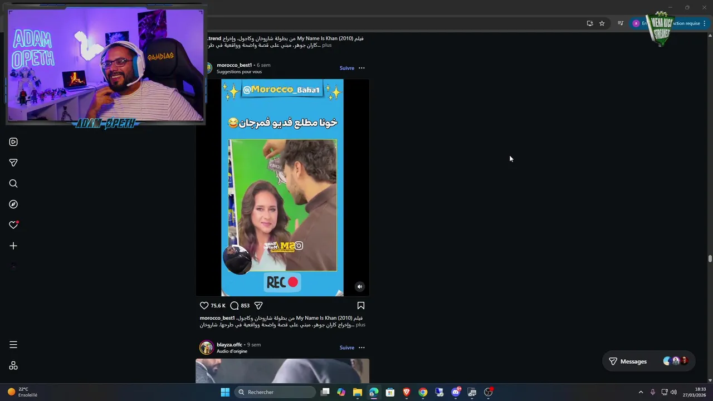
Task: Open OBS Studio from the taskbar
Action: [489, 392]
